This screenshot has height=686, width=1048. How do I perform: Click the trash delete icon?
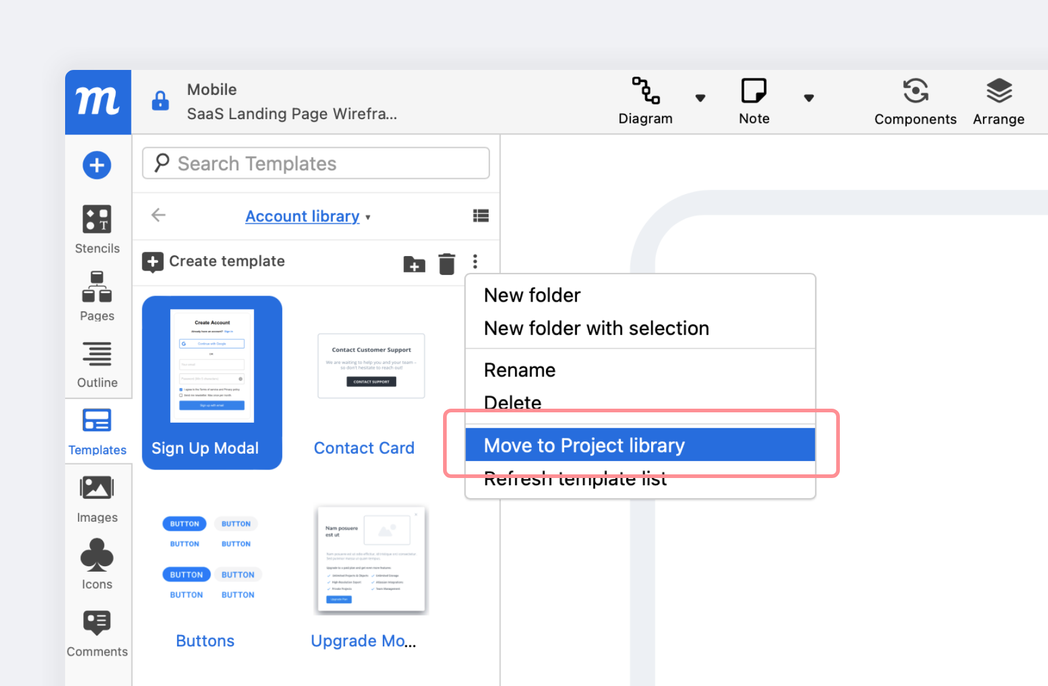point(447,264)
